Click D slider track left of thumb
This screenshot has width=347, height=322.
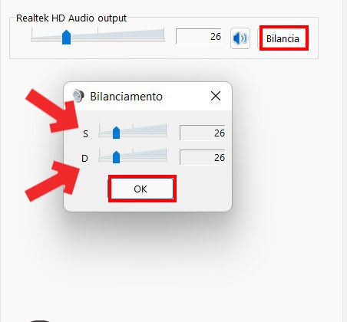tap(105, 159)
